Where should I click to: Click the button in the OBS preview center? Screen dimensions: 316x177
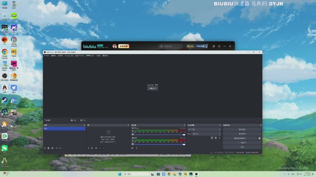[x=152, y=88]
